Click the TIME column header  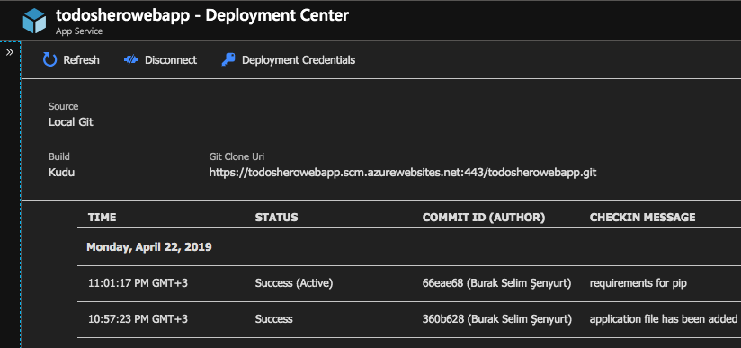[x=103, y=218]
